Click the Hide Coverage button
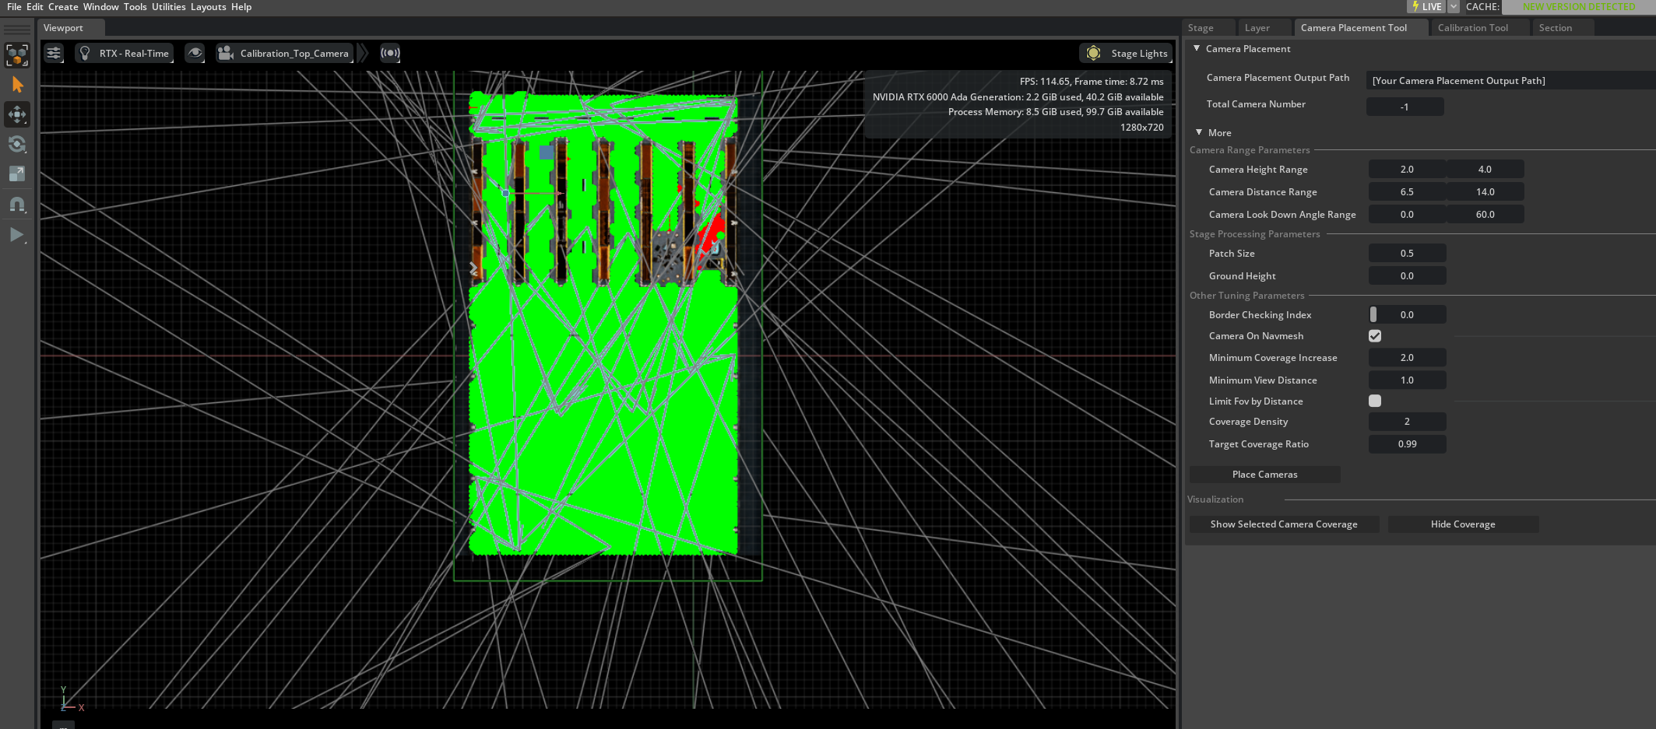The image size is (1656, 729). pos(1462,524)
